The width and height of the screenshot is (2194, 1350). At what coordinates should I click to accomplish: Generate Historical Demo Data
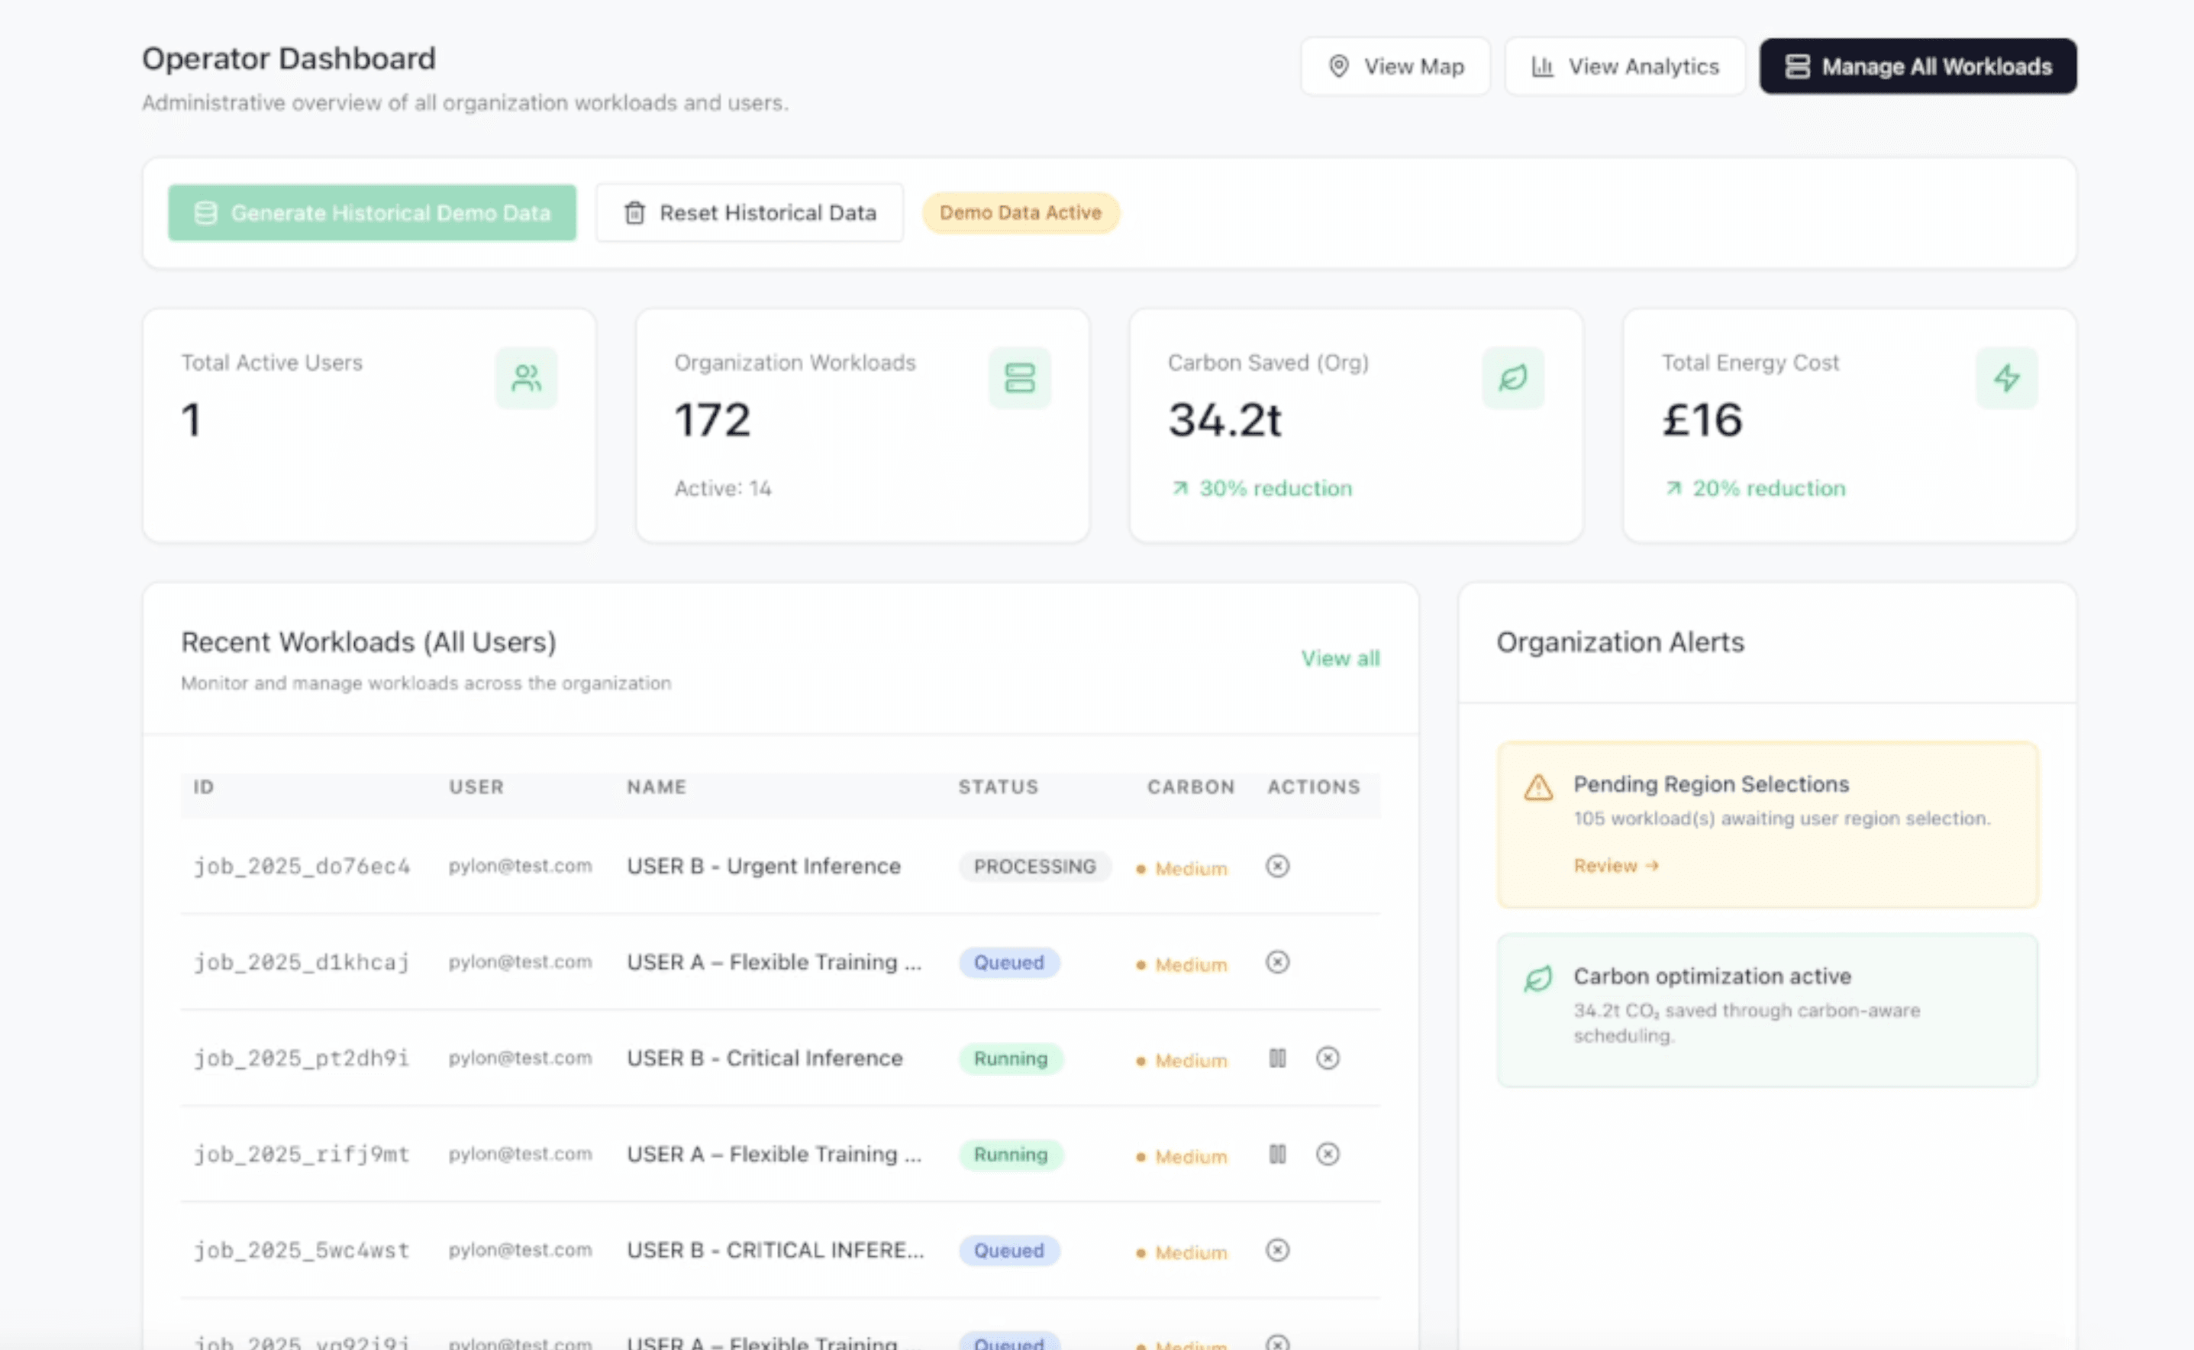(x=373, y=212)
